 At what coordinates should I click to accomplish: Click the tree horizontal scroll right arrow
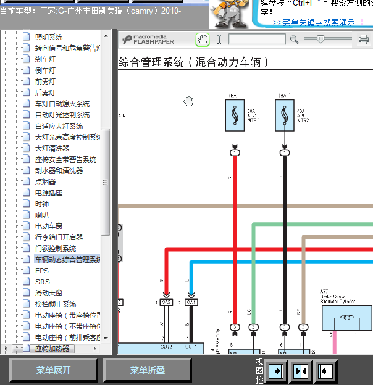tap(94, 349)
